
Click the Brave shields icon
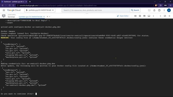pyautogui.click(x=156, y=5)
